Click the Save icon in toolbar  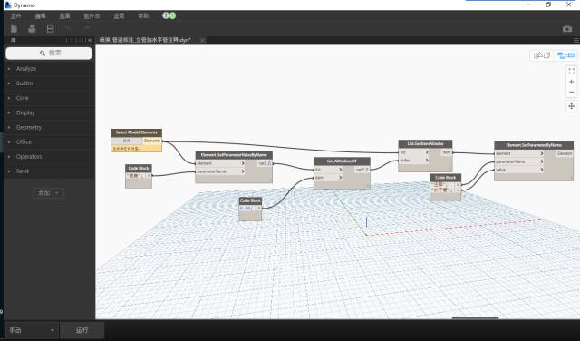click(x=51, y=29)
